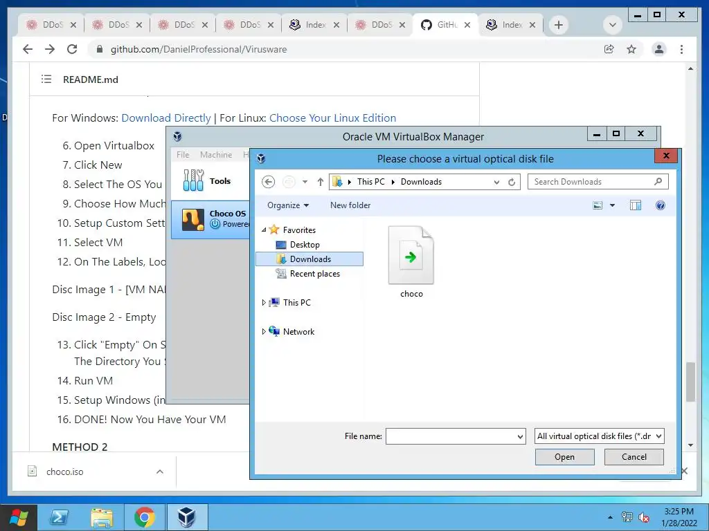Image resolution: width=709 pixels, height=531 pixels.
Task: Click the Open button
Action: 564,457
